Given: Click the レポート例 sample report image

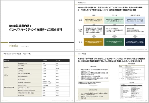Looking at the screenshot, I should [132, 91].
